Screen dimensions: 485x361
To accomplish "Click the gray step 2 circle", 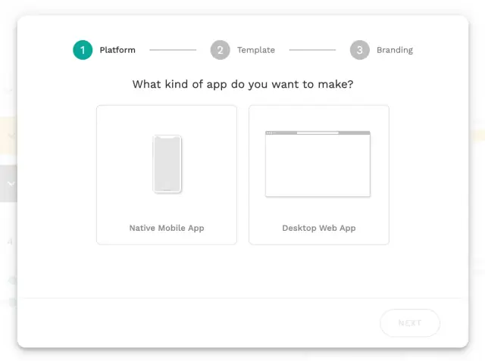I will point(220,50).
